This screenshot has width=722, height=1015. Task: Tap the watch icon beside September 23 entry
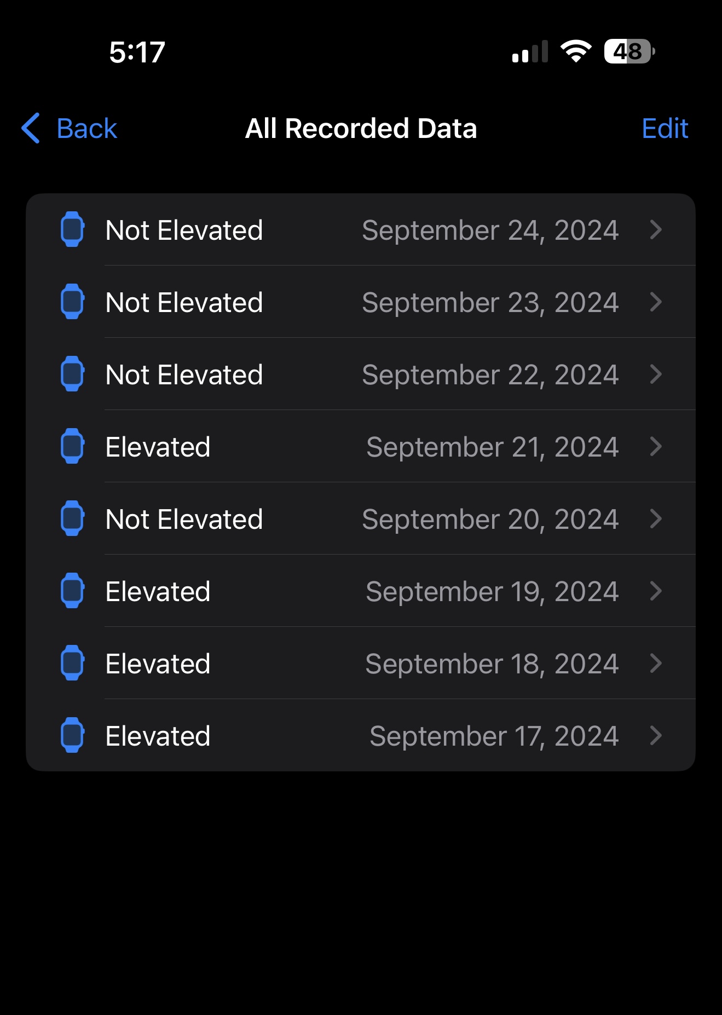point(72,302)
